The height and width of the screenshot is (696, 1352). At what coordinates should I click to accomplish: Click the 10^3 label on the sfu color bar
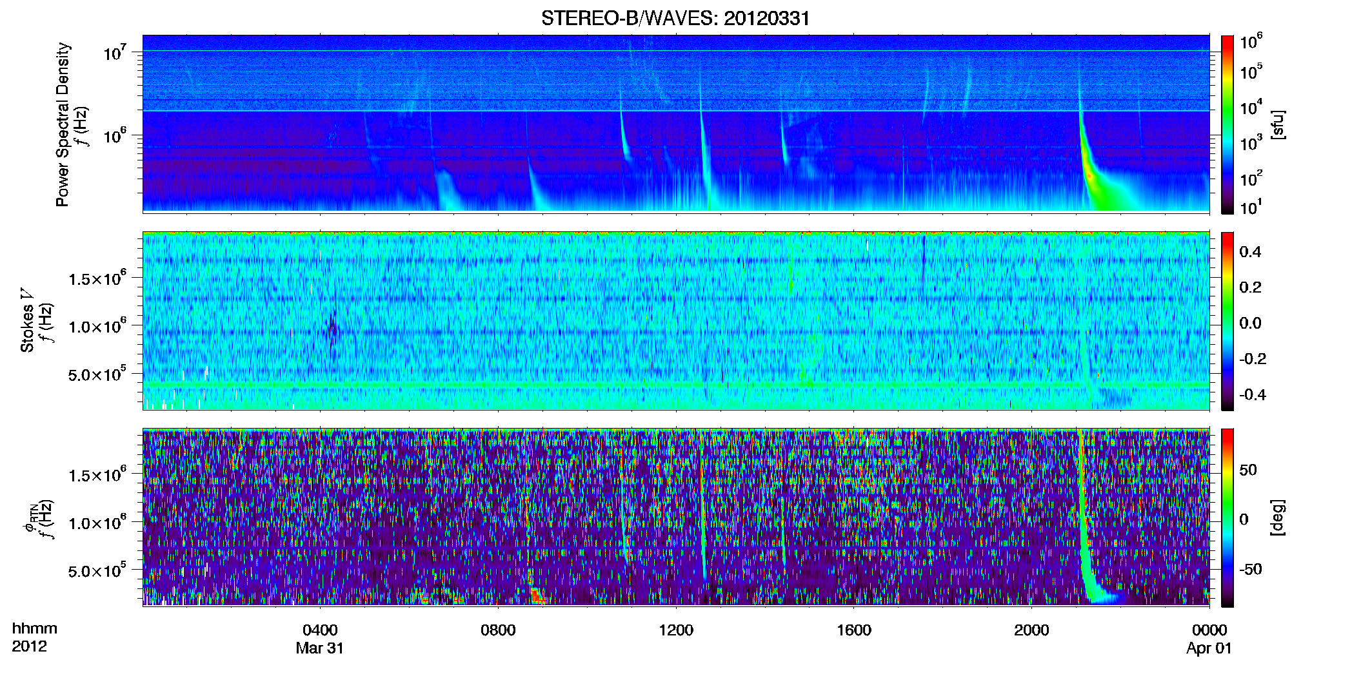click(x=1251, y=143)
